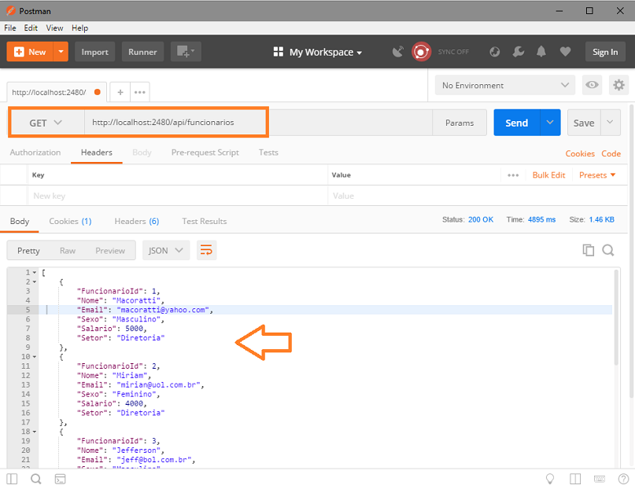This screenshot has width=635, height=489.
Task: Collapse the JSON object at line 2
Action: [35, 282]
